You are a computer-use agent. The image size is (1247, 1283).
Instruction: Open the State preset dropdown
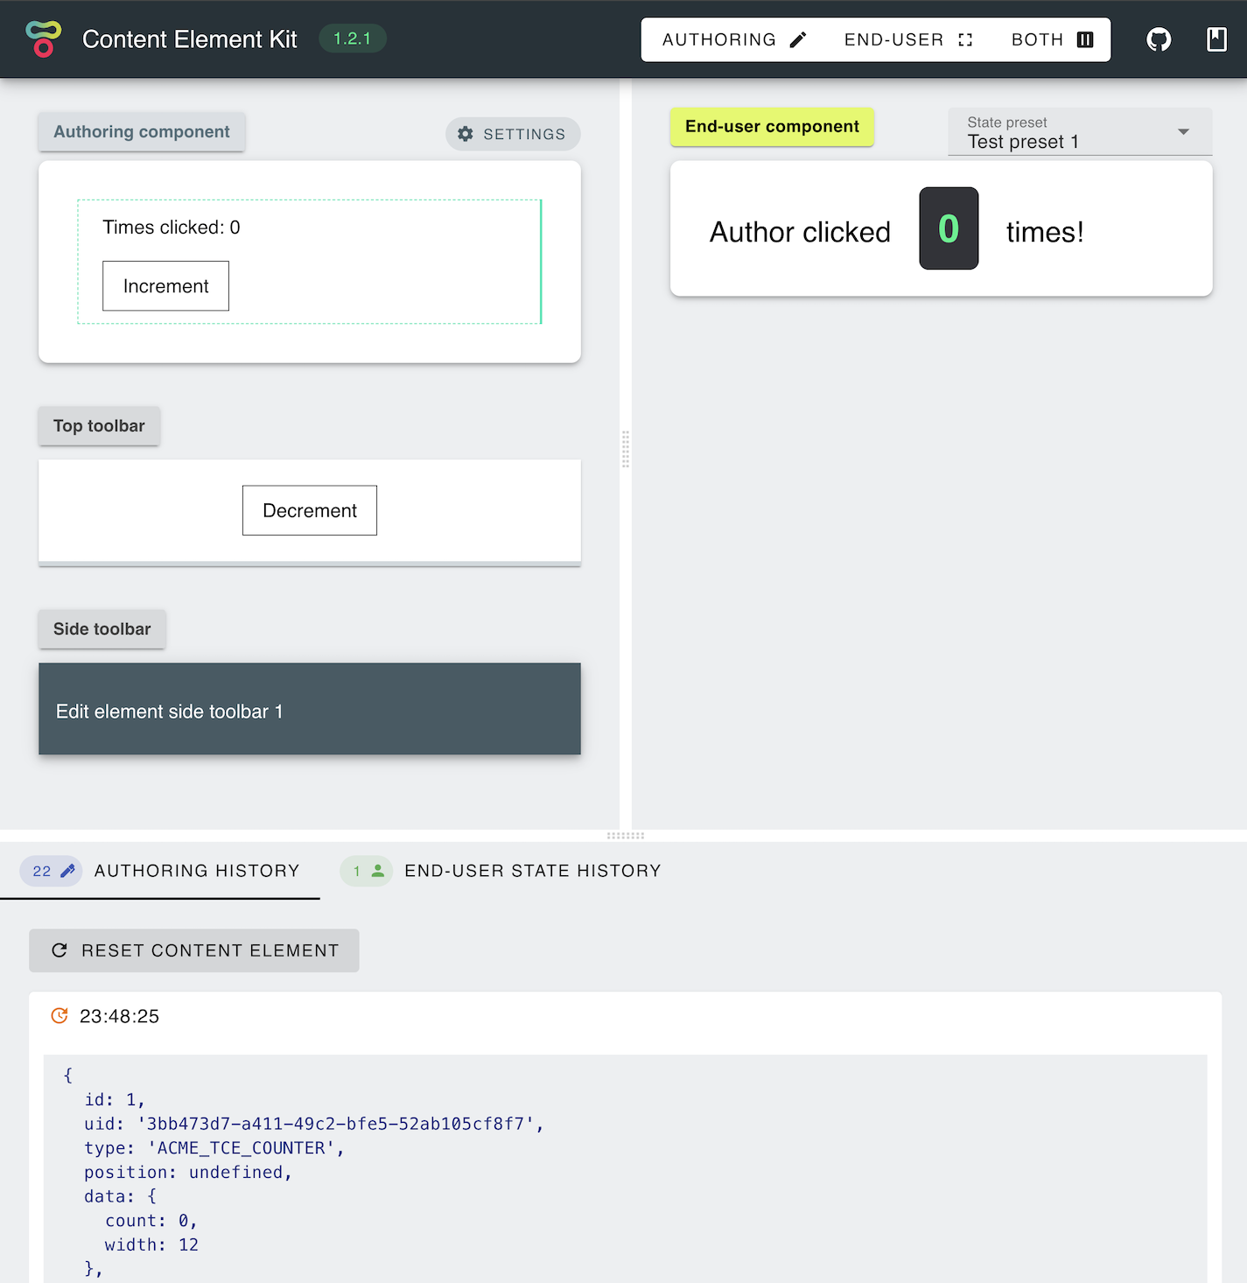click(1080, 132)
